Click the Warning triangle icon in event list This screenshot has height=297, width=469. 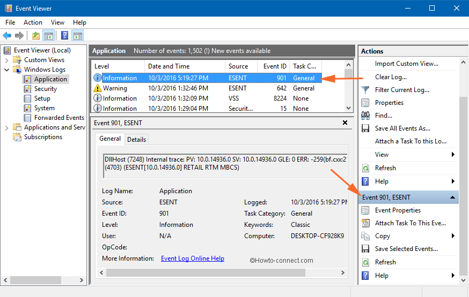coord(98,88)
